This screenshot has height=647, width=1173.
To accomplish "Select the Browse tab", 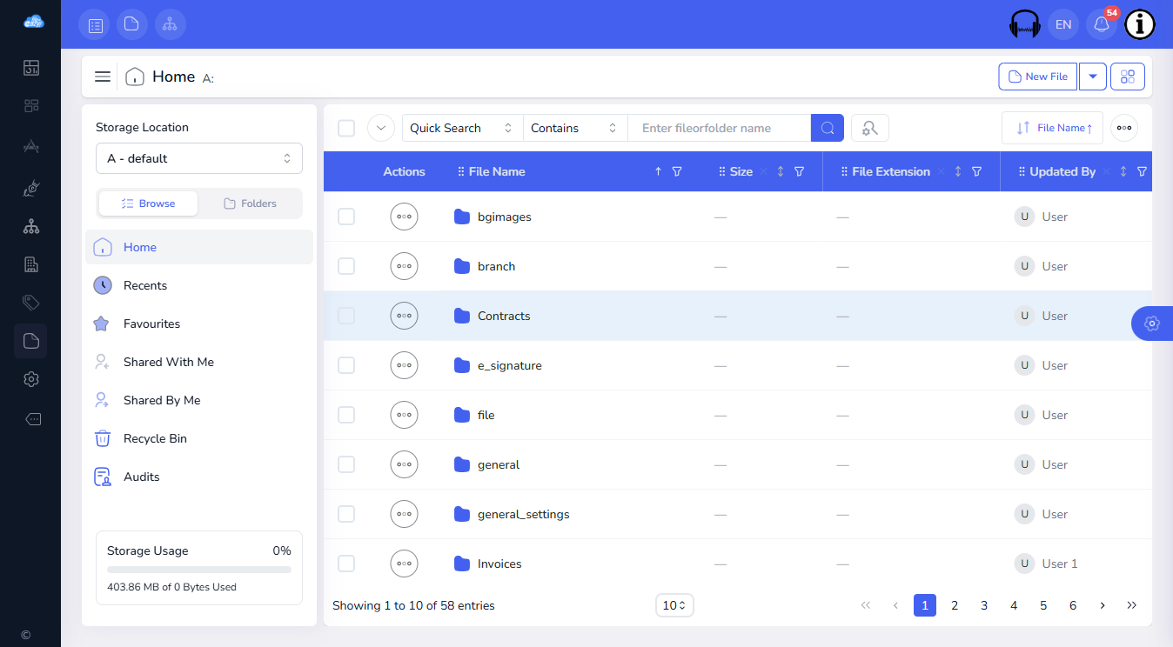I will [149, 203].
